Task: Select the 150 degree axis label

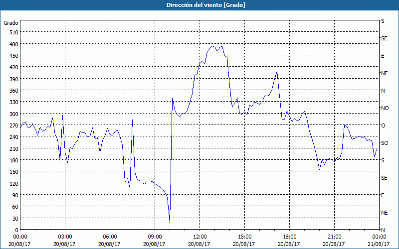Action: [14, 172]
